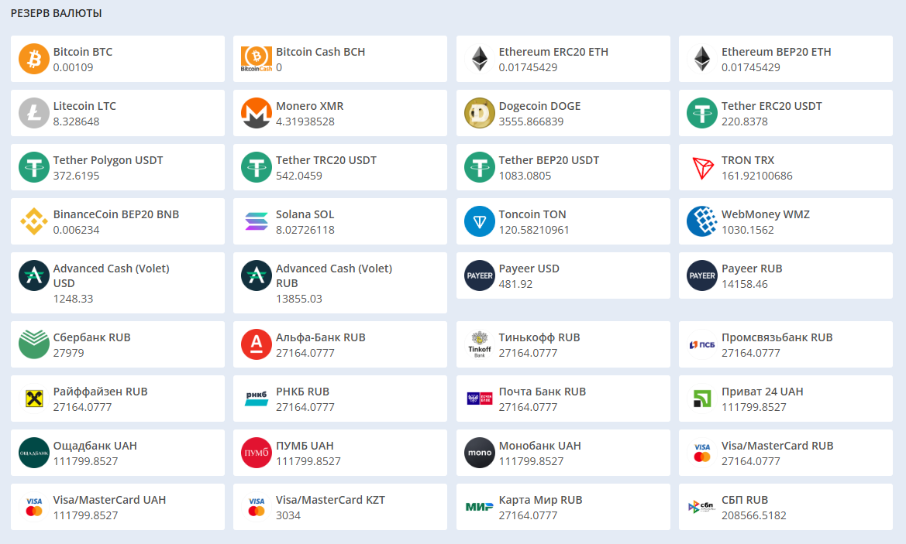Click the Dogecoin DOGE coin icon

pyautogui.click(x=480, y=113)
